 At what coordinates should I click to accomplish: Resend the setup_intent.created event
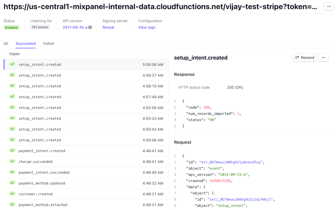[305, 57]
